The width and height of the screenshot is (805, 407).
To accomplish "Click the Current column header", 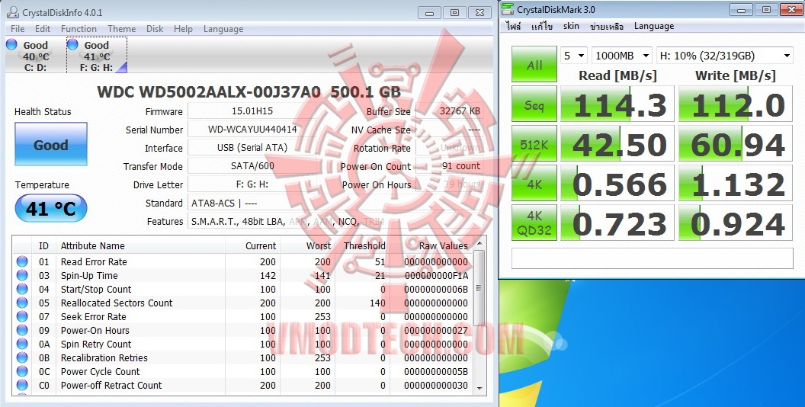I will (261, 246).
